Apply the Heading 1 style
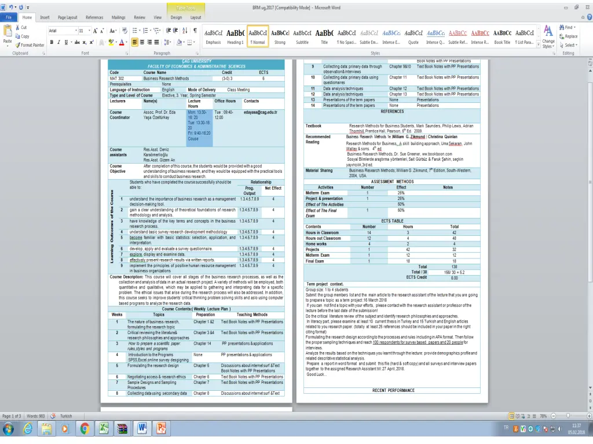 point(235,36)
